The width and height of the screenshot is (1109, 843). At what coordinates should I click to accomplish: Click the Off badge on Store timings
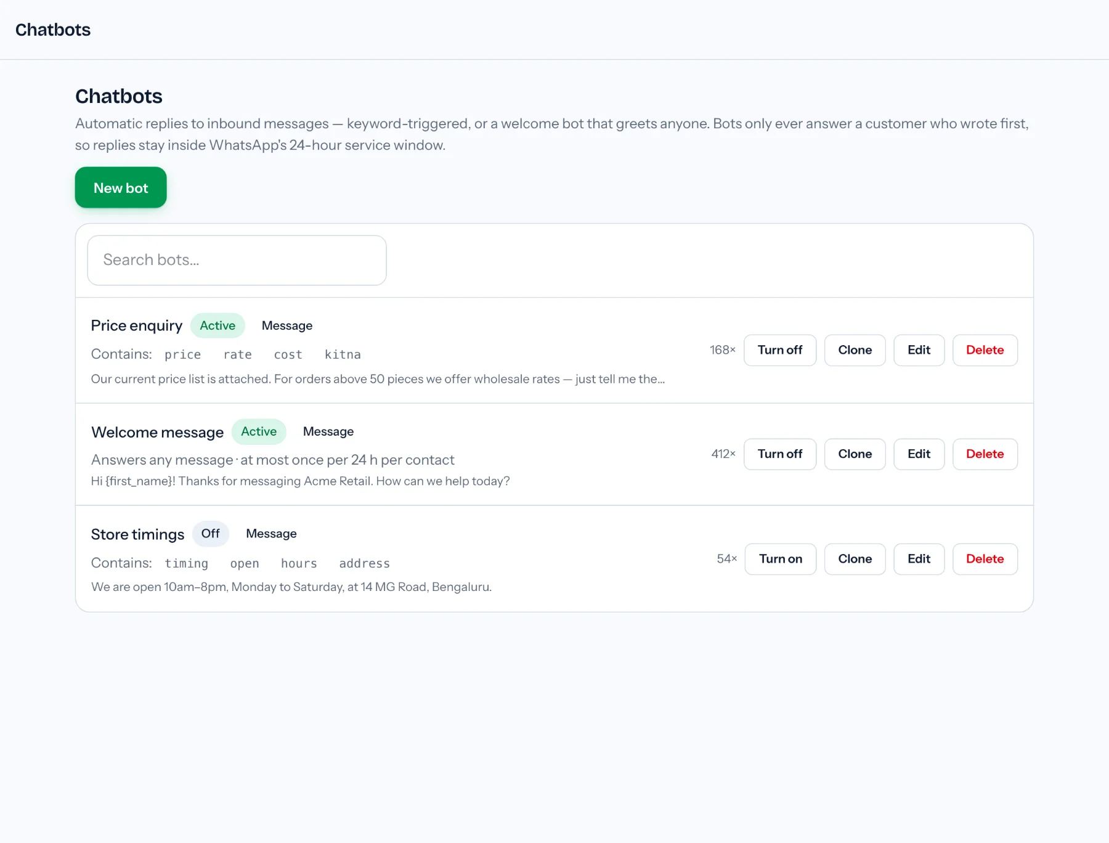[x=211, y=534]
